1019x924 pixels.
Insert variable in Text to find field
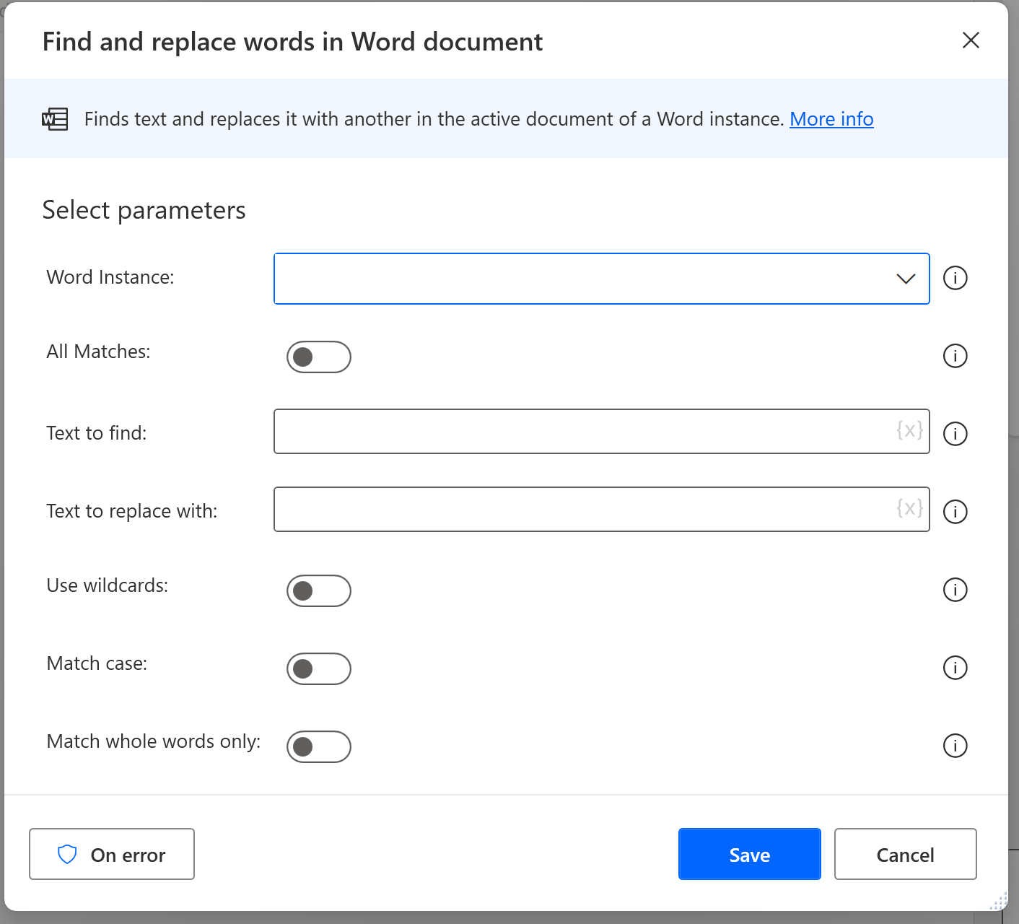pyautogui.click(x=909, y=431)
